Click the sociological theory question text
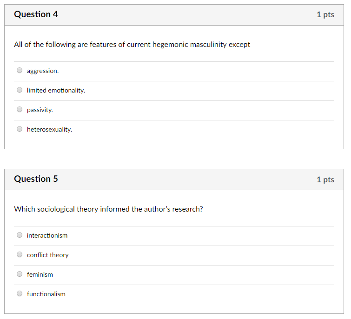Image resolution: width=351 pixels, height=319 pixels. [x=109, y=209]
